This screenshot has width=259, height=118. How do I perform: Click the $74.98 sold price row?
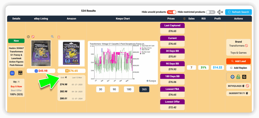[x=71, y=85]
